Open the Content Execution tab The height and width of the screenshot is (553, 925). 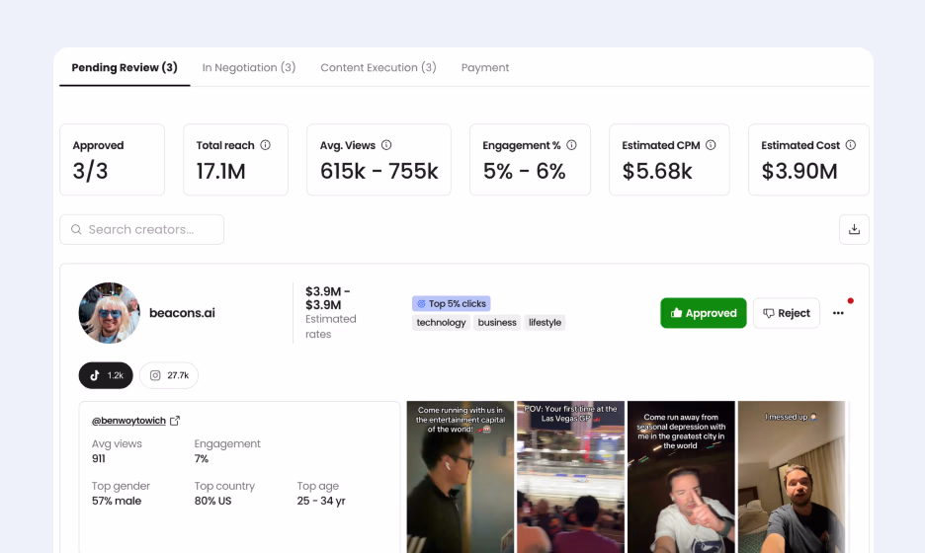(378, 68)
